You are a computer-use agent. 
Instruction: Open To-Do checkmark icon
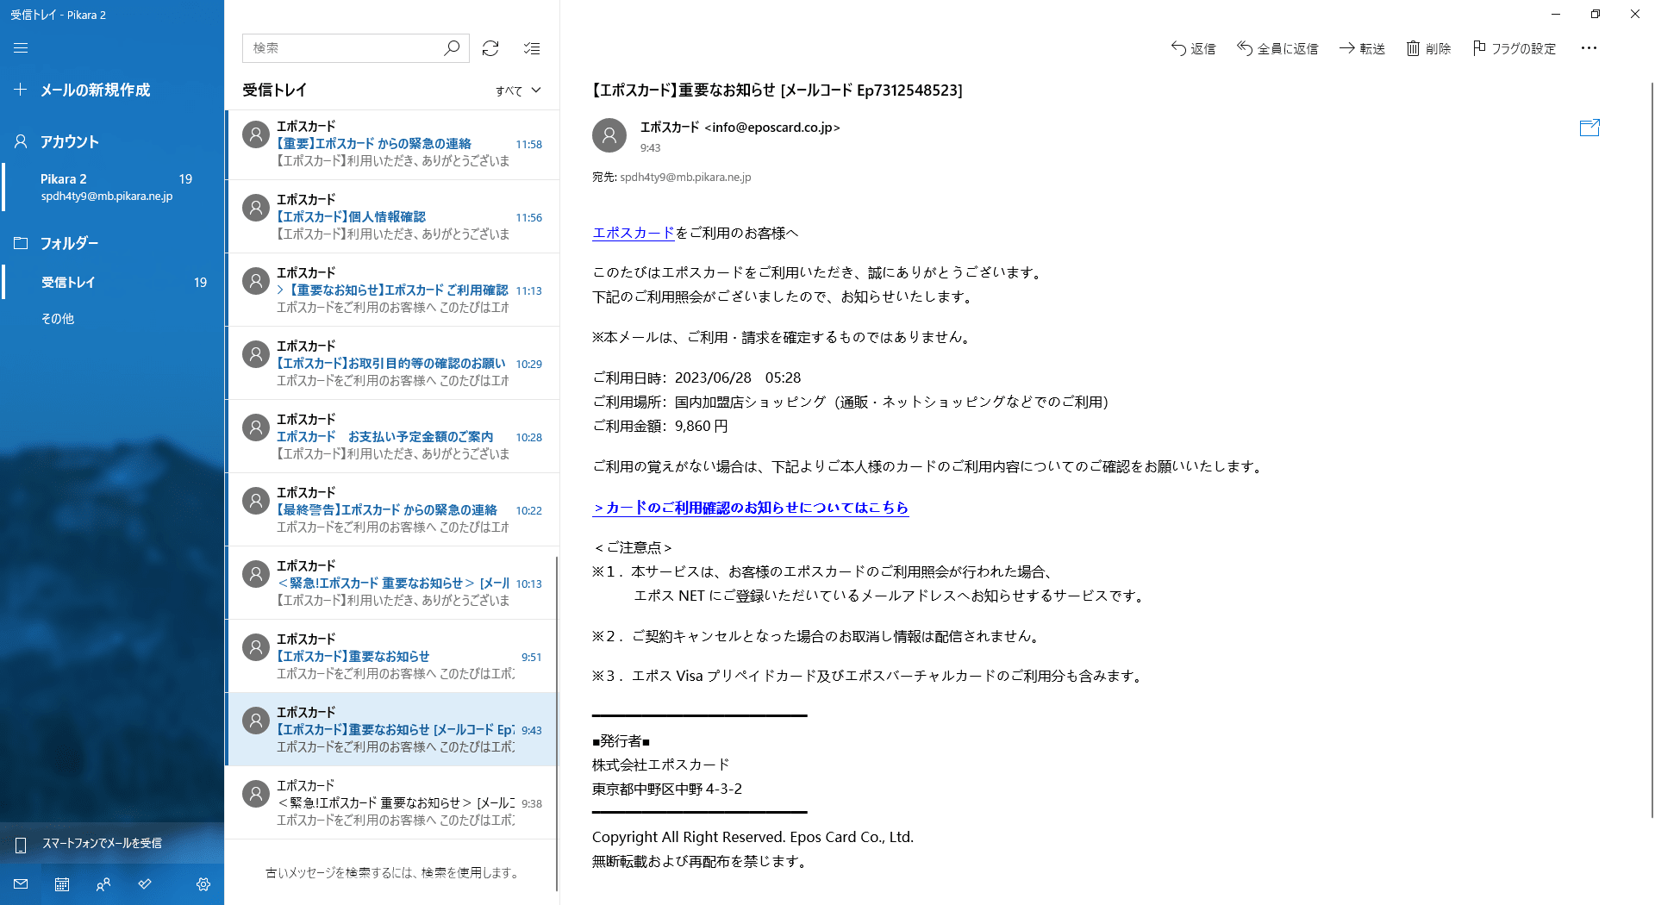(145, 884)
